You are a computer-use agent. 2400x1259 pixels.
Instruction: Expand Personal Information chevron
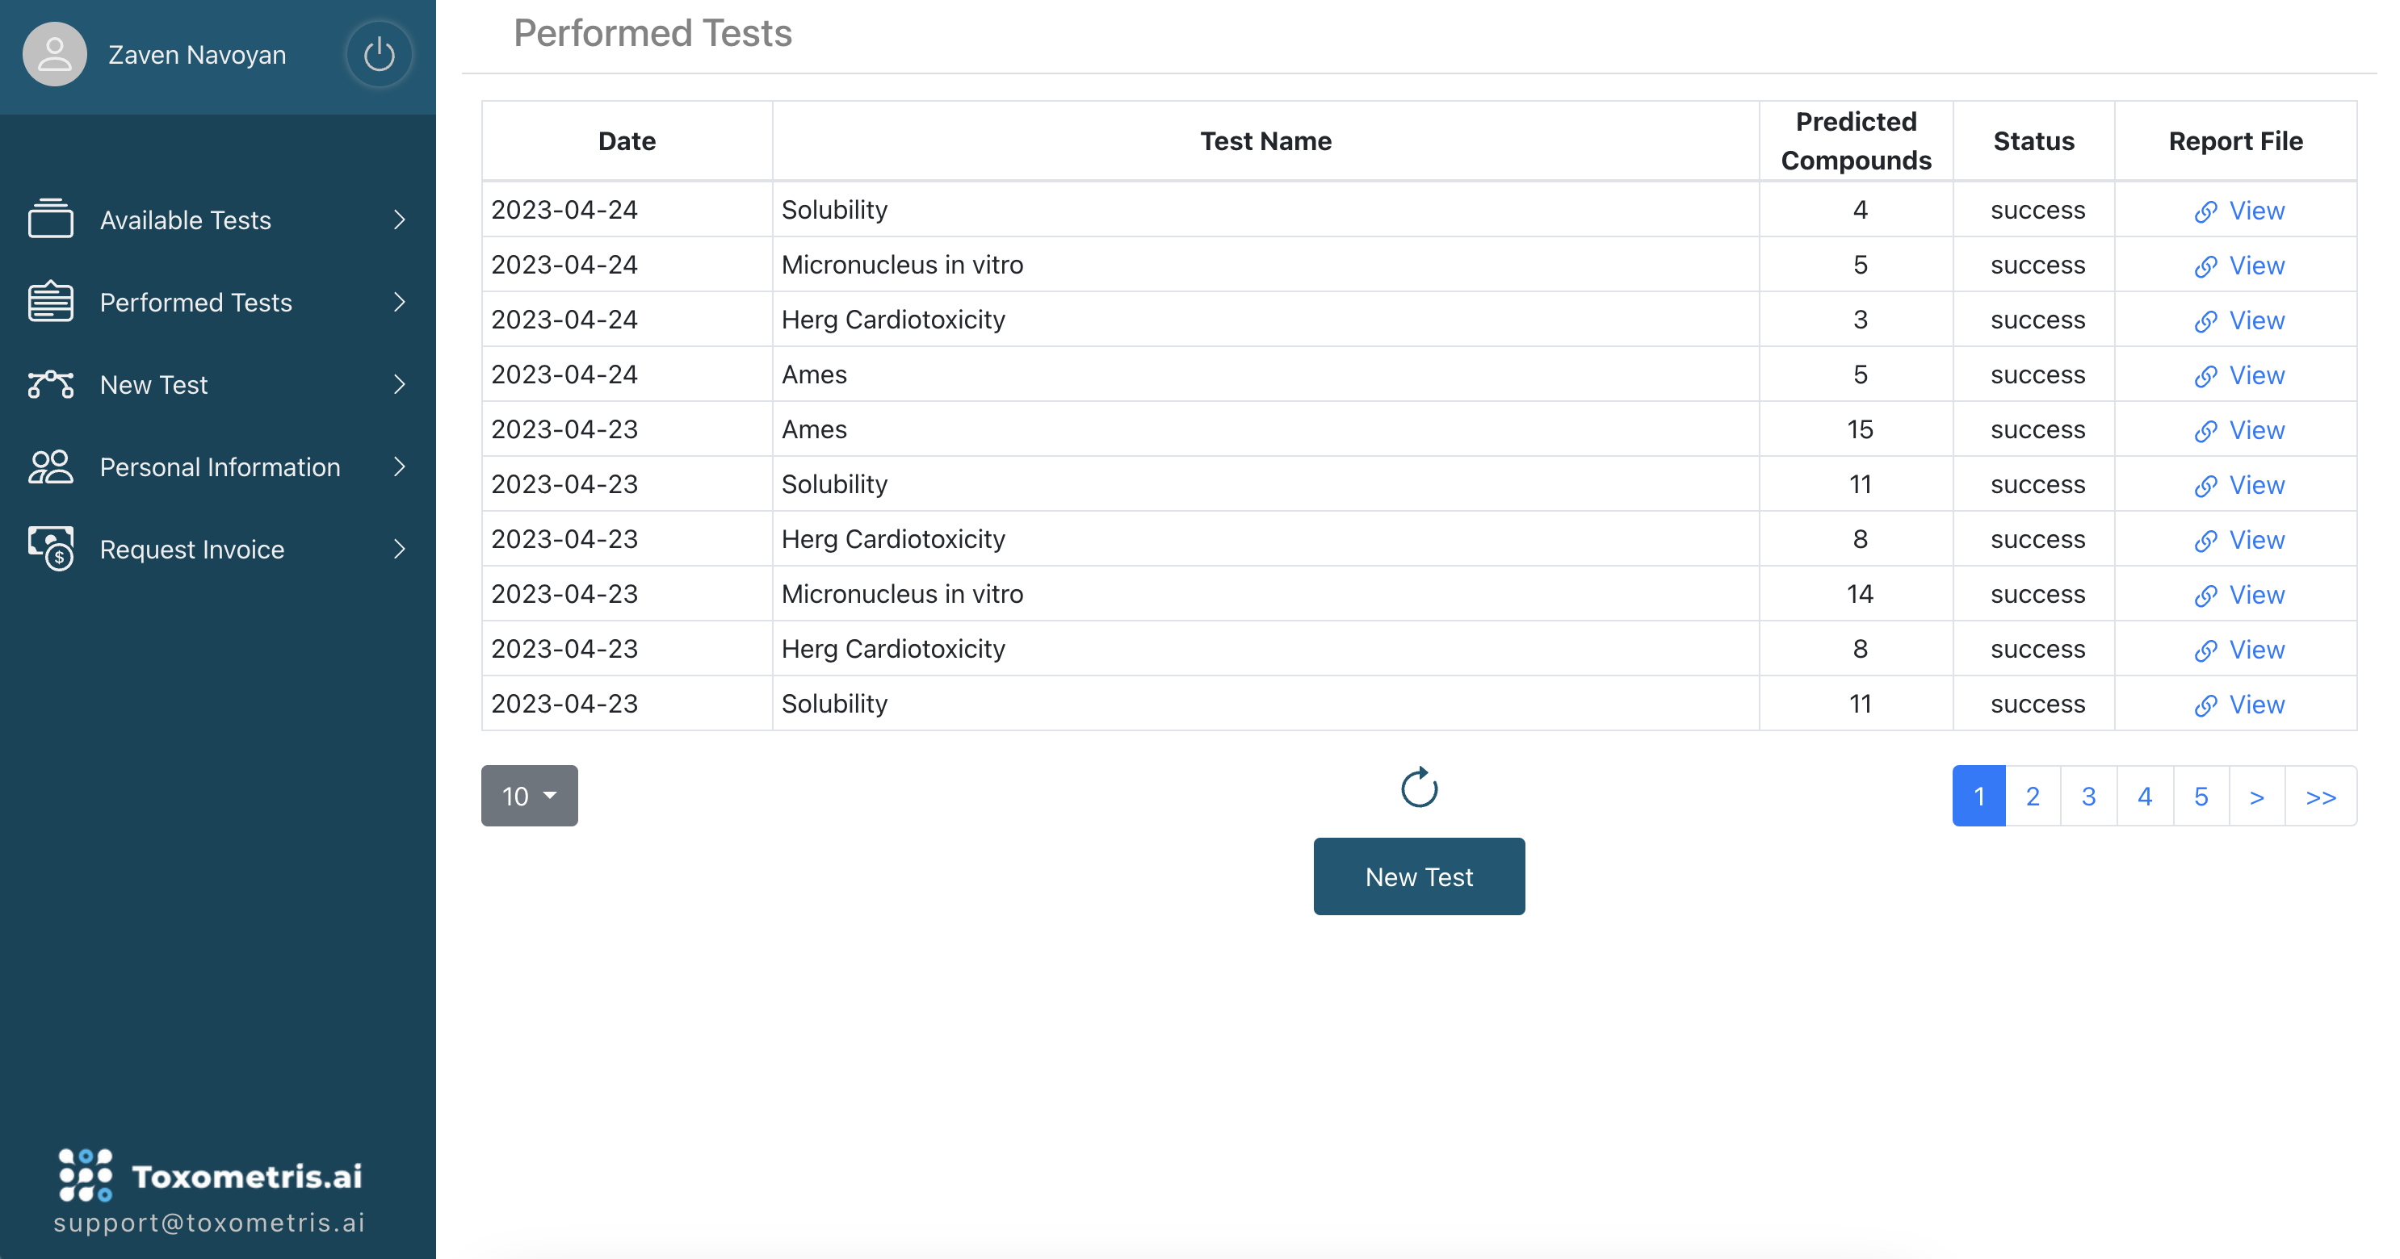(400, 466)
